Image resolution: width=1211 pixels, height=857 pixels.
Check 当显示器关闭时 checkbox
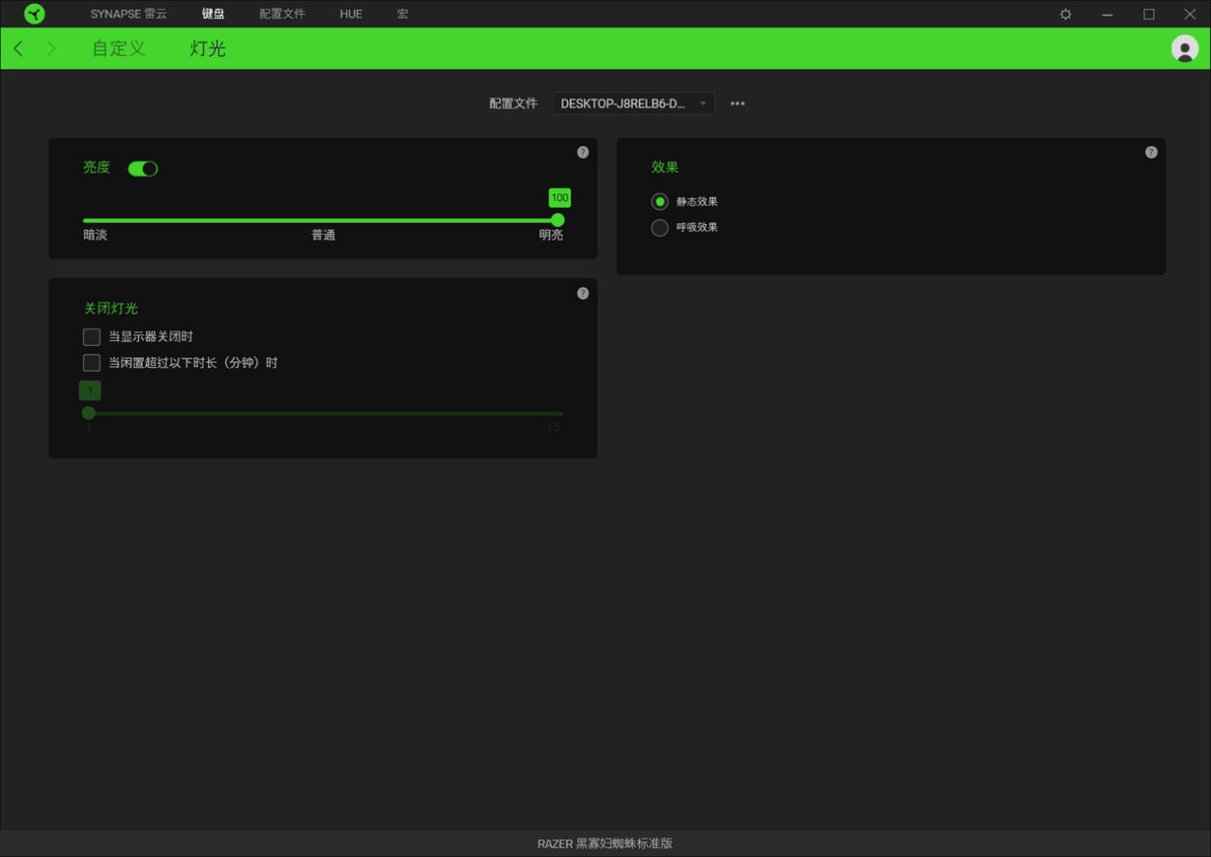[x=92, y=337]
